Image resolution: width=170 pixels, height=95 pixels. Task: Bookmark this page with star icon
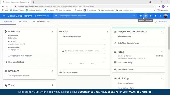154,6
